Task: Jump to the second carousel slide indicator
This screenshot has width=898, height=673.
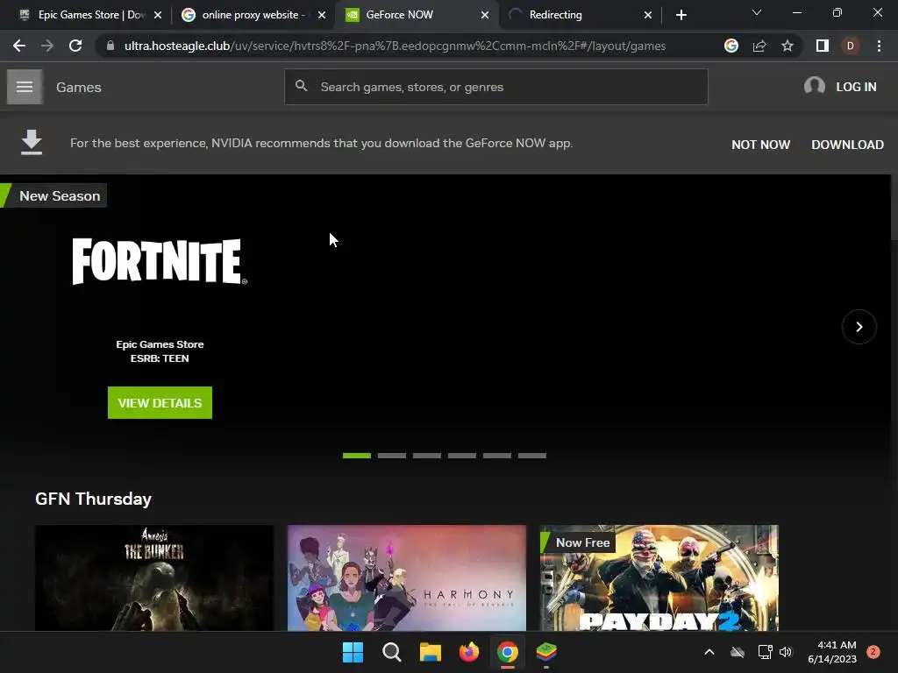Action: pyautogui.click(x=392, y=456)
